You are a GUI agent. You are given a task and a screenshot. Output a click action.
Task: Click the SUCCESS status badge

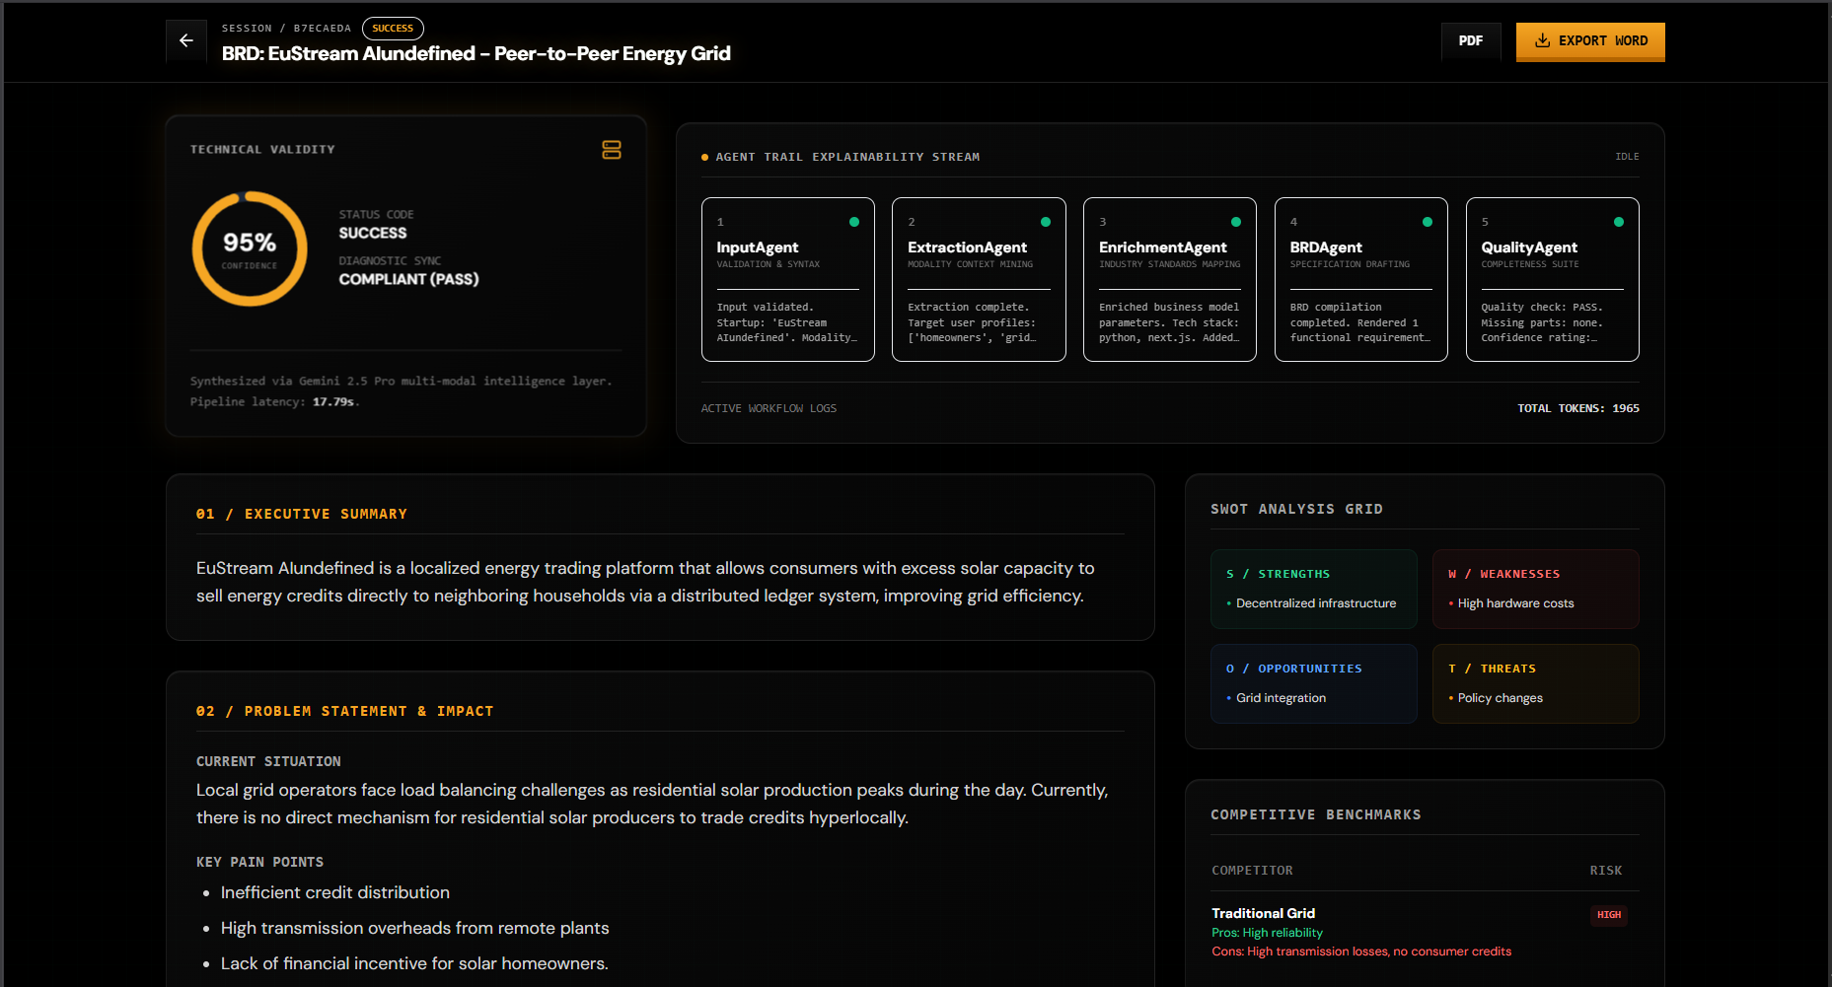[x=393, y=29]
